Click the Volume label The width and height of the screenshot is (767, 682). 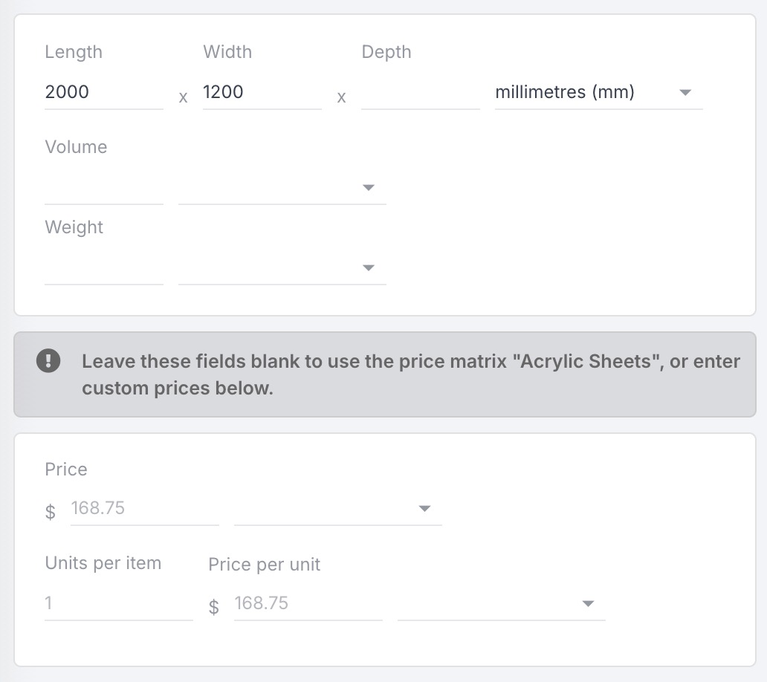click(x=76, y=147)
